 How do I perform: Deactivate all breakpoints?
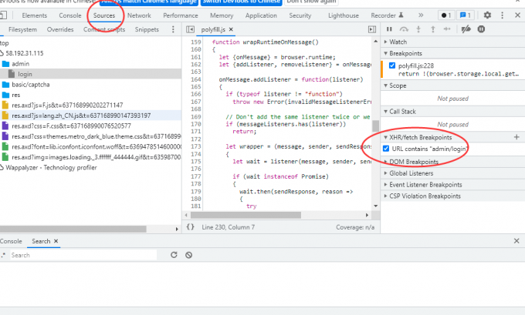(466, 29)
